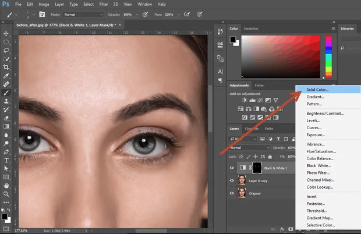361x234 pixels.
Task: Toggle lock transparent pixels
Action: [x=241, y=157]
